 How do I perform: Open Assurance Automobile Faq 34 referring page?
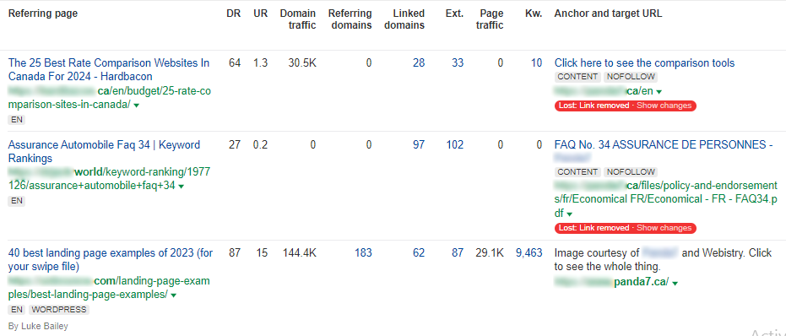coord(104,151)
